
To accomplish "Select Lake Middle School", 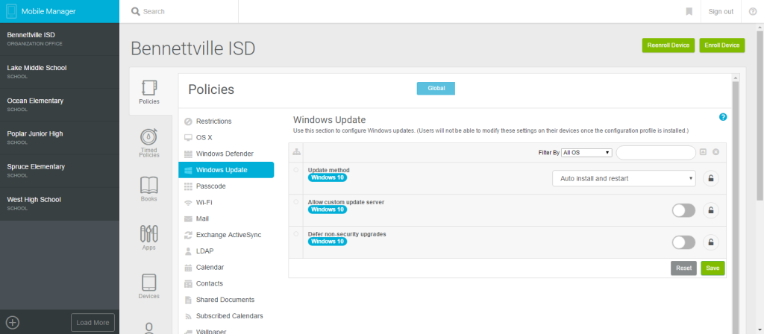I will click(60, 72).
